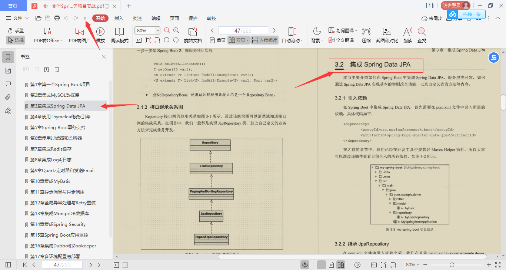Translate full text with 全文翻译
The image size is (506, 270).
tap(341, 40)
